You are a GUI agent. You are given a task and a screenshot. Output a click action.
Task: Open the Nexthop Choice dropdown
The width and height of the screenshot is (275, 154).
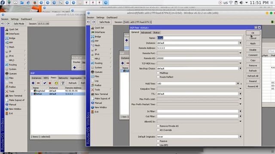(240, 68)
